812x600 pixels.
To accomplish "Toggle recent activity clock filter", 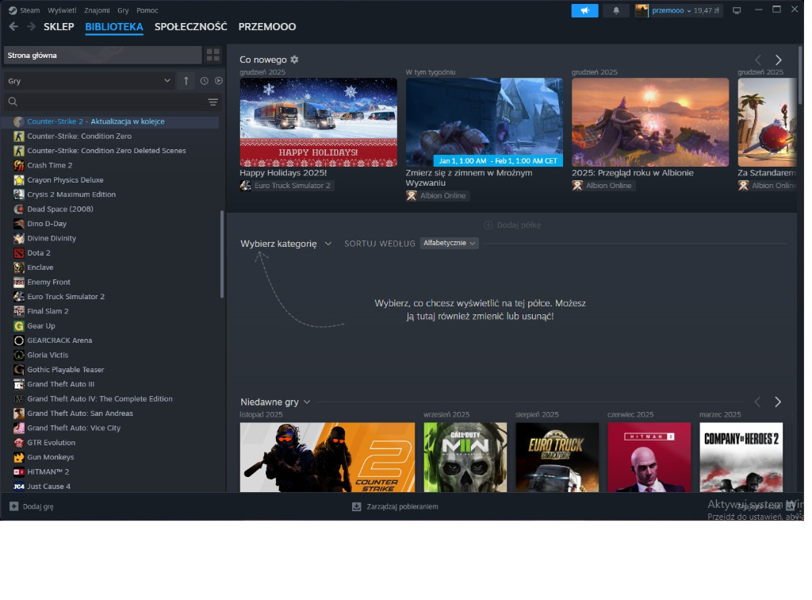I will point(204,81).
